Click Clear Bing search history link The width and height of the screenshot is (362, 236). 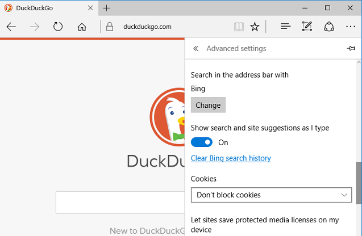(231, 158)
